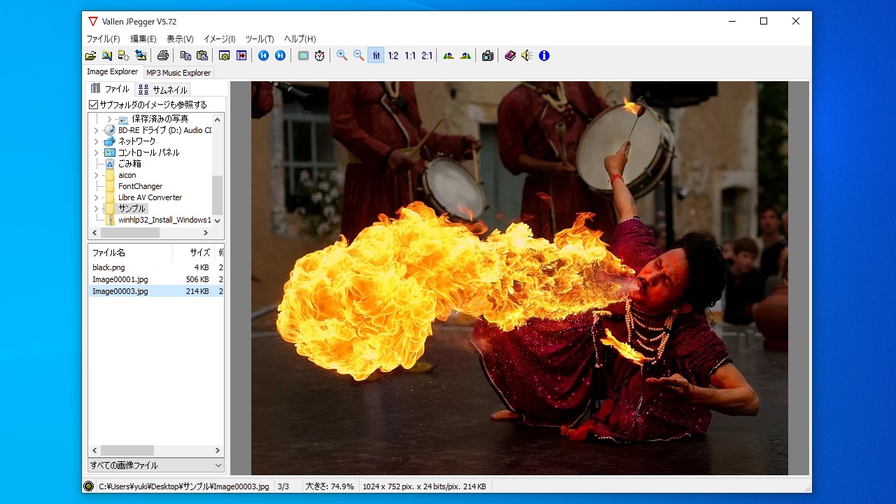Open the ファイル(F) menu

(103, 39)
